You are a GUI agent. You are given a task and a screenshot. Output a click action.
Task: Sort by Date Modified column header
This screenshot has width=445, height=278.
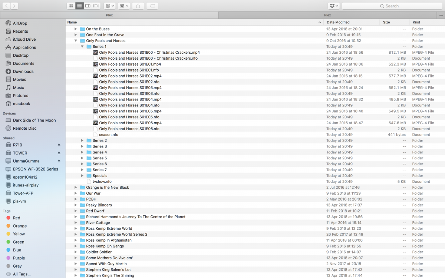point(352,22)
